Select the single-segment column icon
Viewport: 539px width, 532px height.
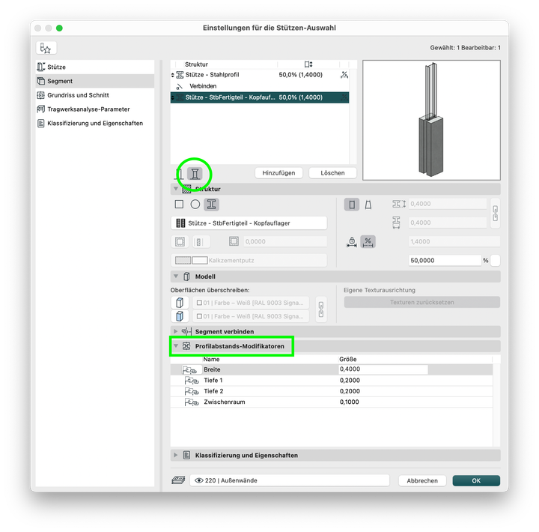(180, 174)
